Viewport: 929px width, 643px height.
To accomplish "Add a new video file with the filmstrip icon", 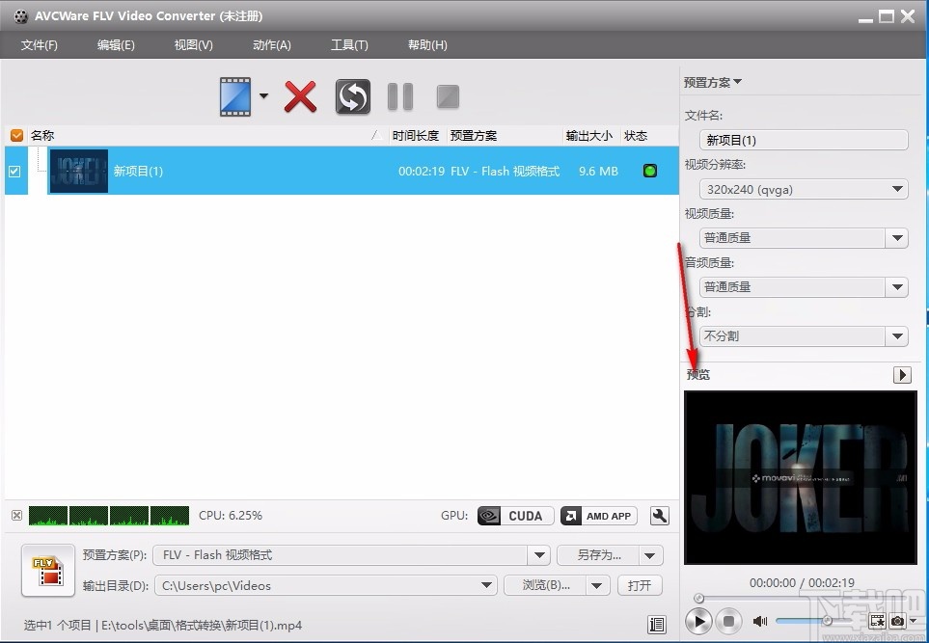I will pyautogui.click(x=236, y=96).
